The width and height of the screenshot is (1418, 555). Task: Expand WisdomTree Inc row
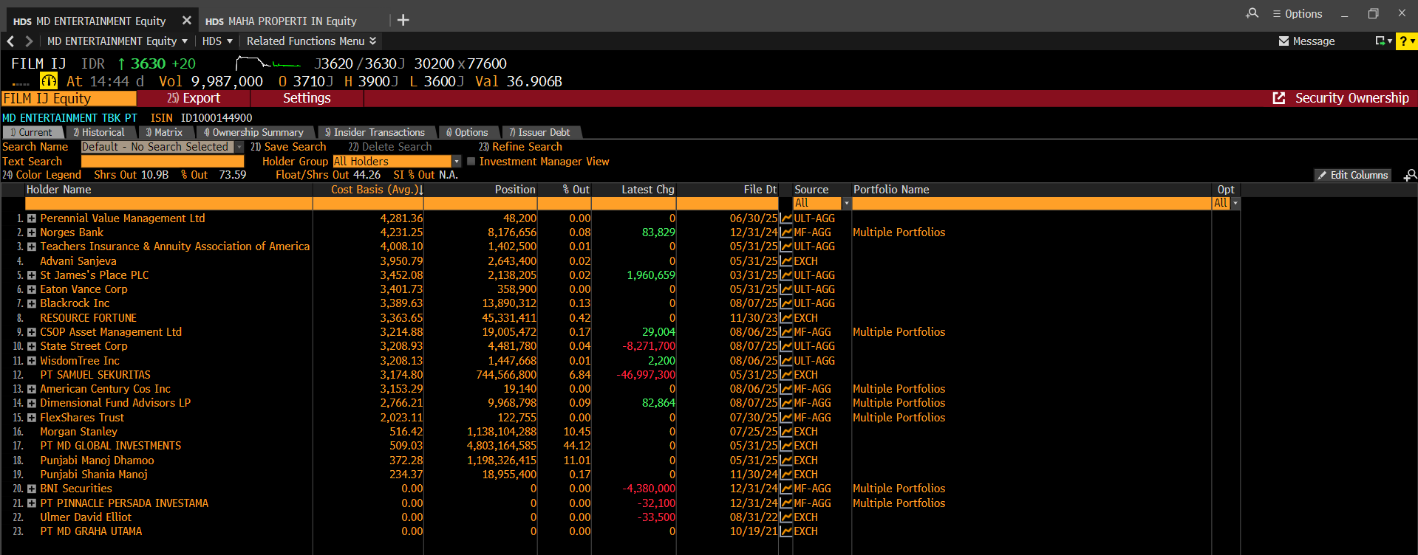point(32,361)
